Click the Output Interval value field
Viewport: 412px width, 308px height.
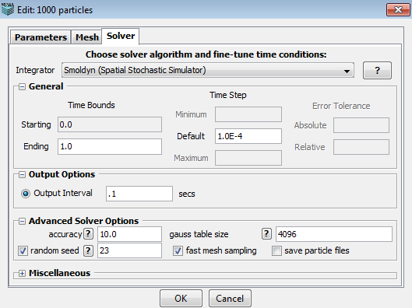click(x=139, y=194)
